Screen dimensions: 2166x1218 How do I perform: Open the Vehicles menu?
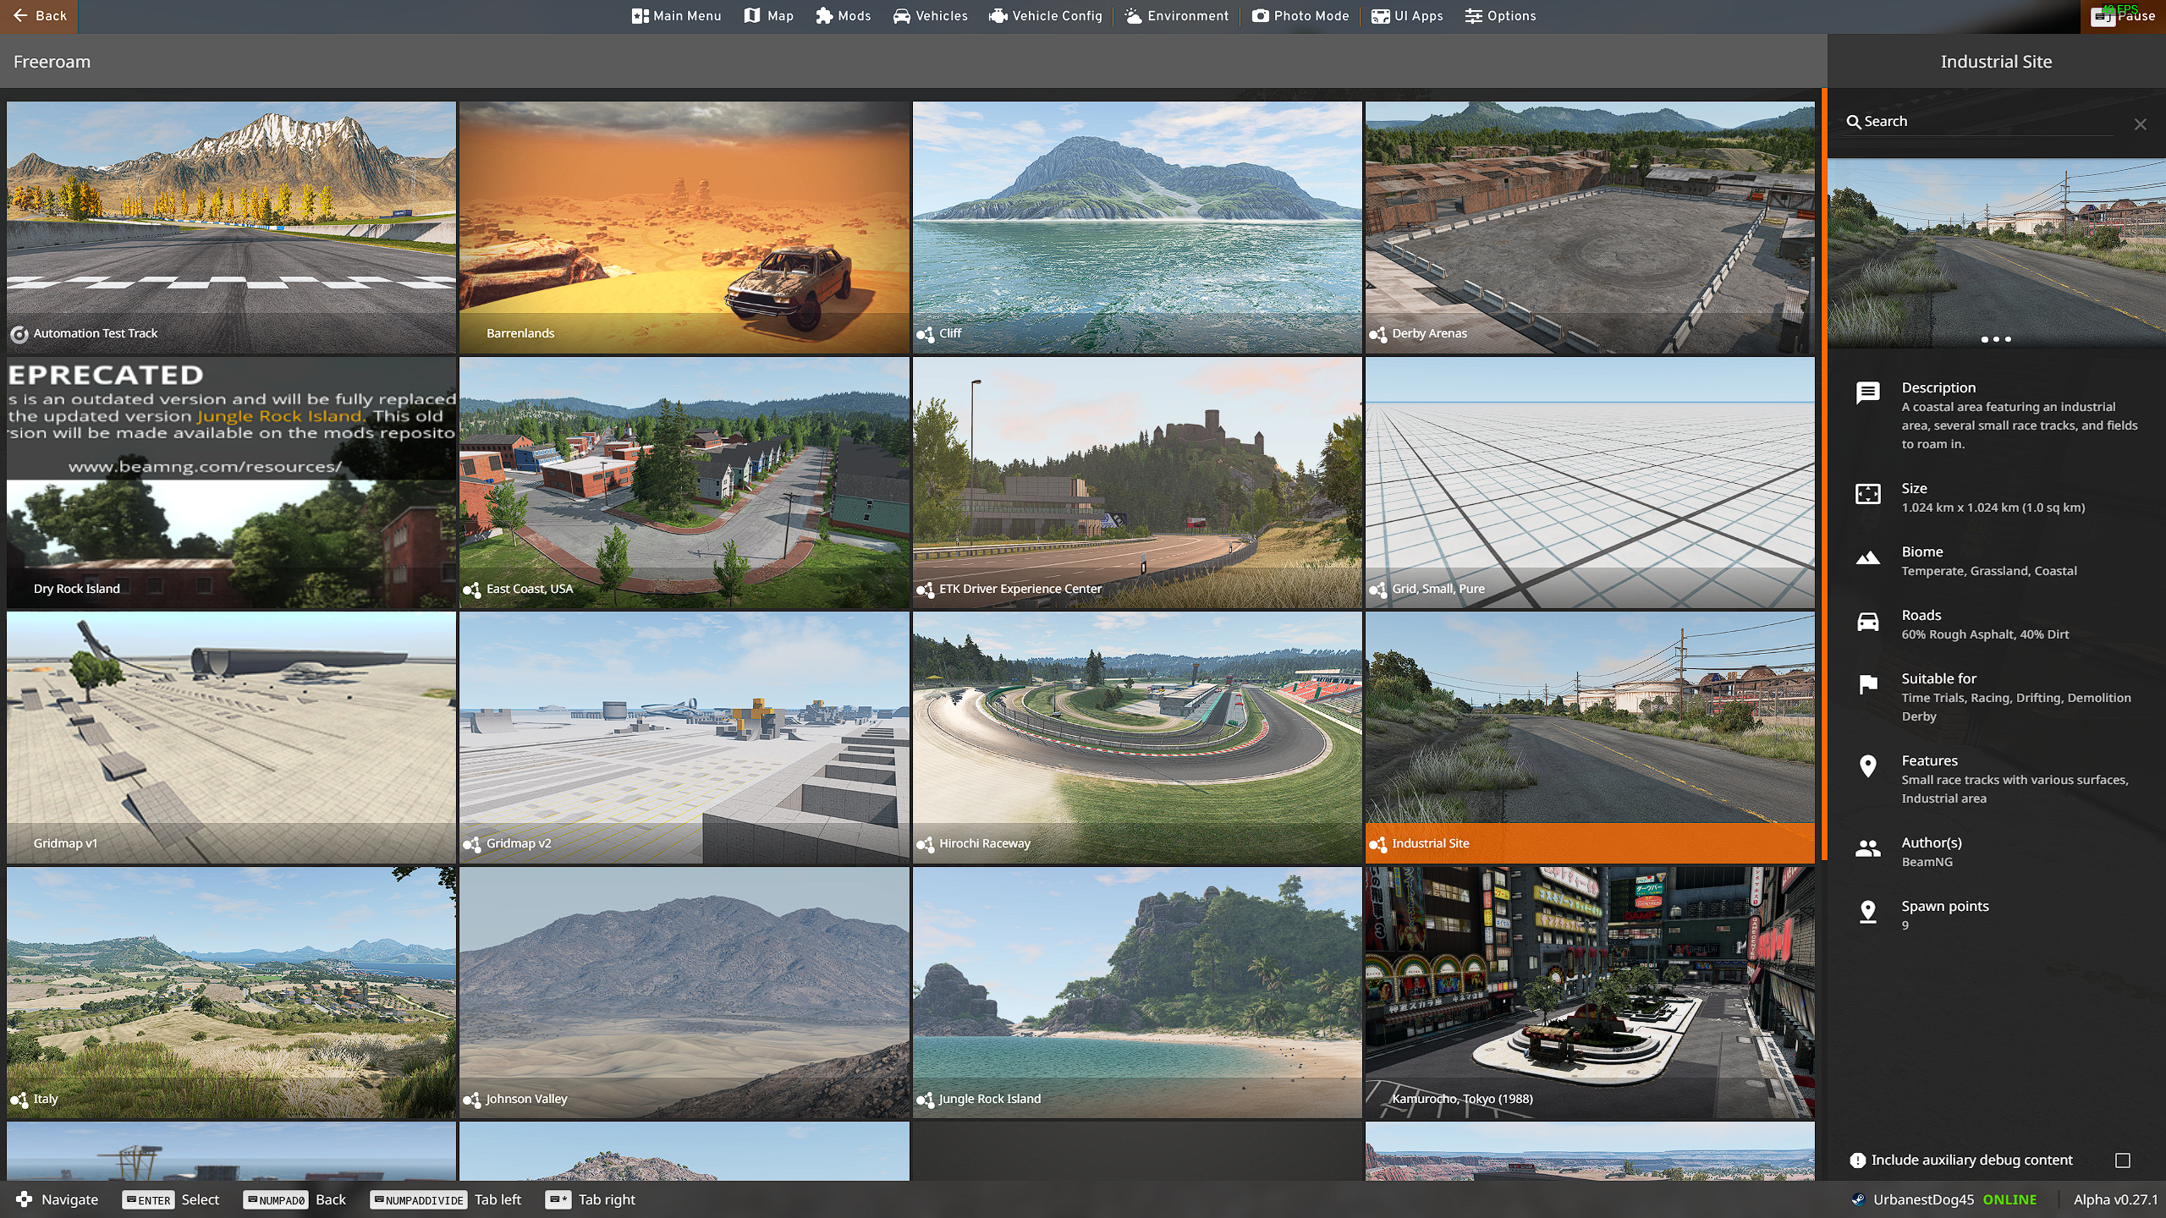[x=930, y=16]
